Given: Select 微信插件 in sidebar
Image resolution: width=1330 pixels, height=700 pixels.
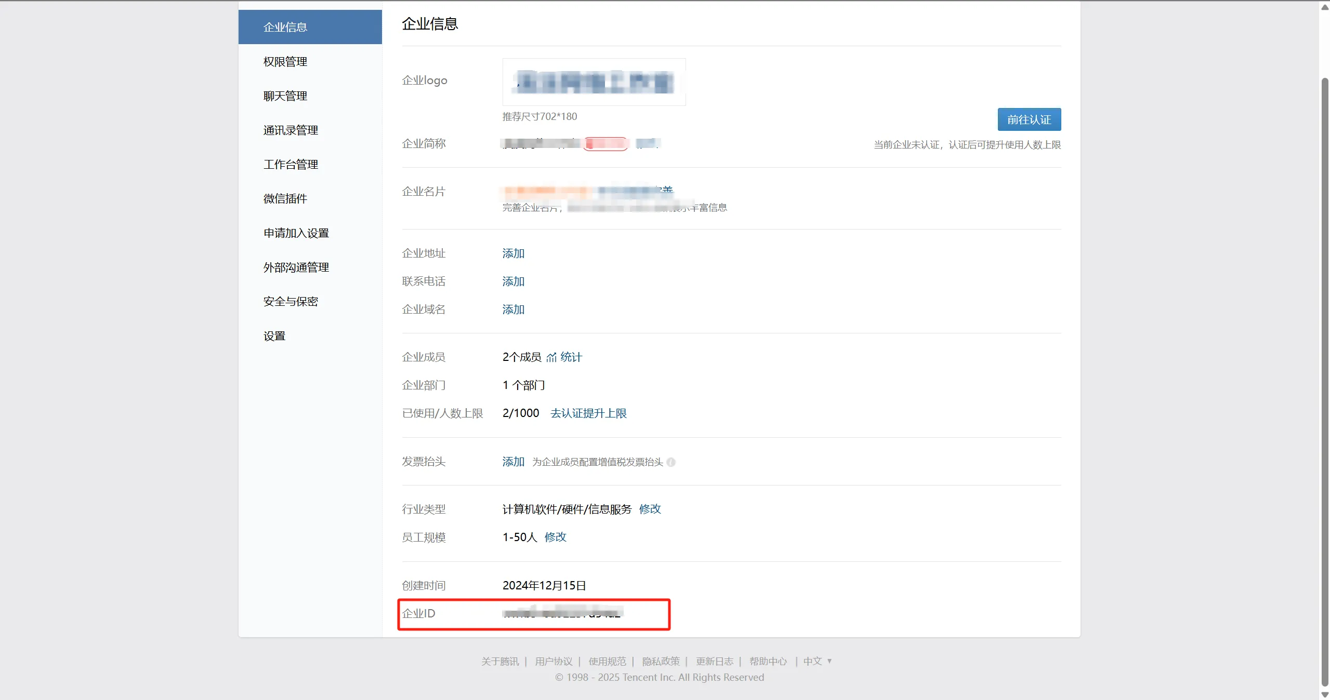Looking at the screenshot, I should 285,199.
